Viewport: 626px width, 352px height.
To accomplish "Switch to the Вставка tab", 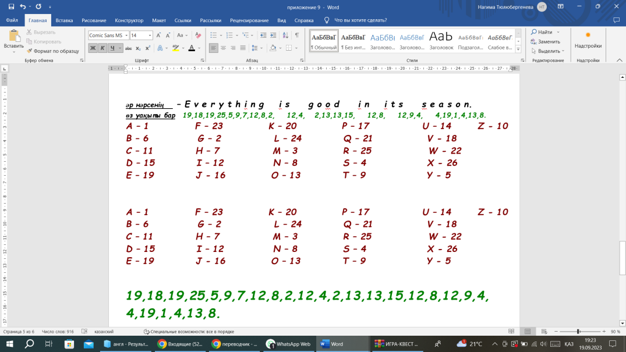I will [x=64, y=20].
